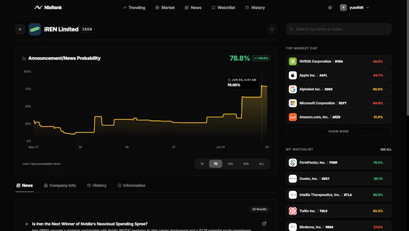Open Microsoft Corporation MSFT row
The height and width of the screenshot is (231, 409).
pyautogui.click(x=338, y=103)
